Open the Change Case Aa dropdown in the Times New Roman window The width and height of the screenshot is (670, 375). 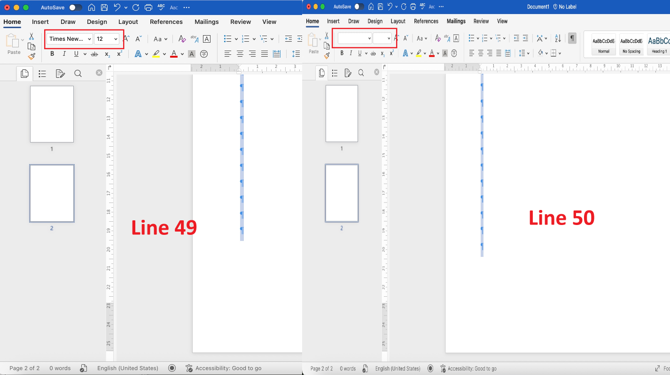tap(161, 39)
